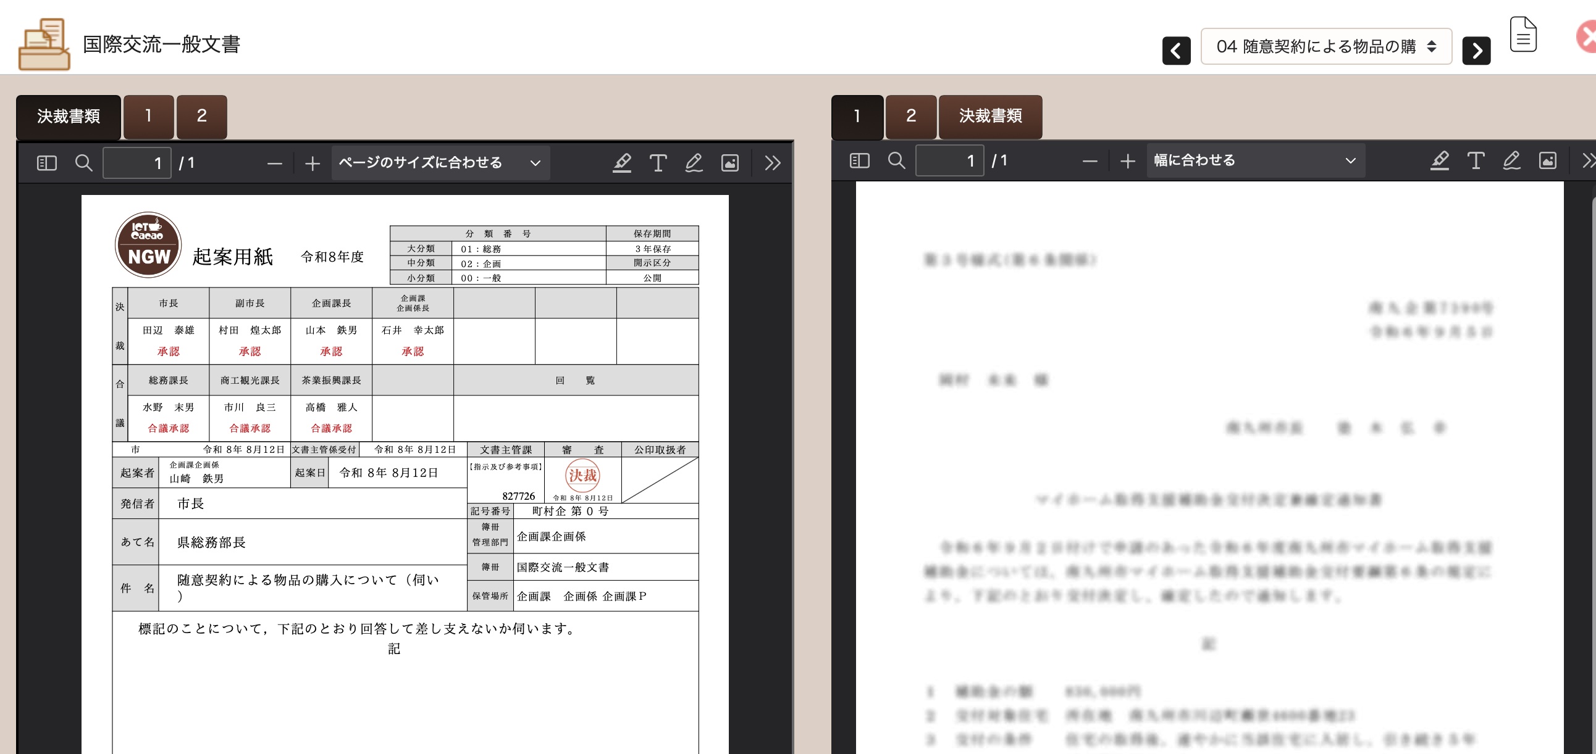
Task: Open 幅に合わせる zoom dropdown
Action: tap(1256, 160)
